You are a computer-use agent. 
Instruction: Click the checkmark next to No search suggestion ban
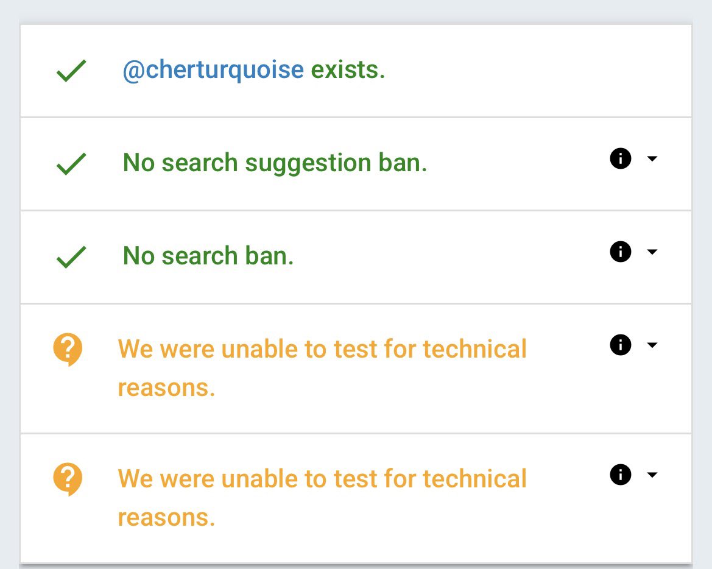pos(71,164)
